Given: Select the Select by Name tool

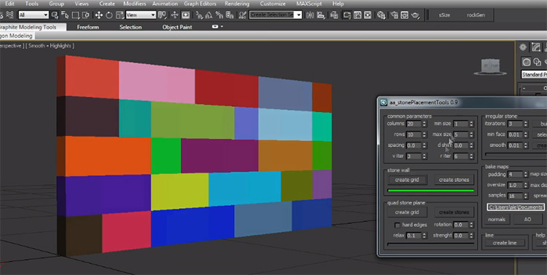Looking at the screenshot, I should pyautogui.click(x=65, y=15).
